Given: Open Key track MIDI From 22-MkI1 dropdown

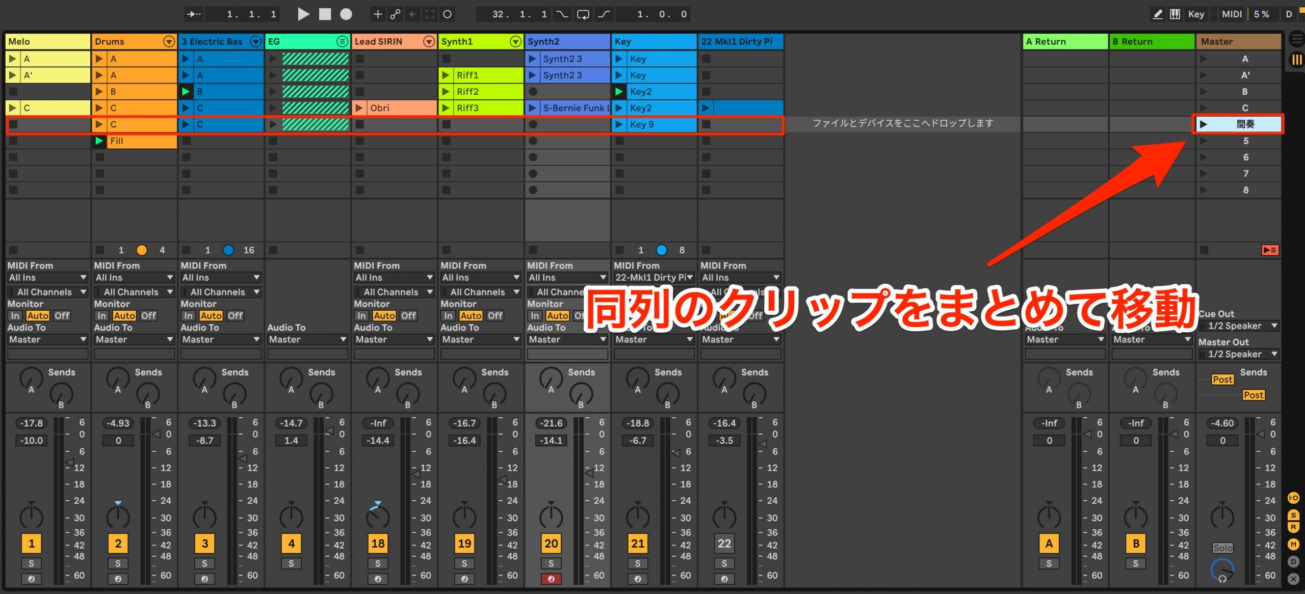Looking at the screenshot, I should (x=654, y=278).
